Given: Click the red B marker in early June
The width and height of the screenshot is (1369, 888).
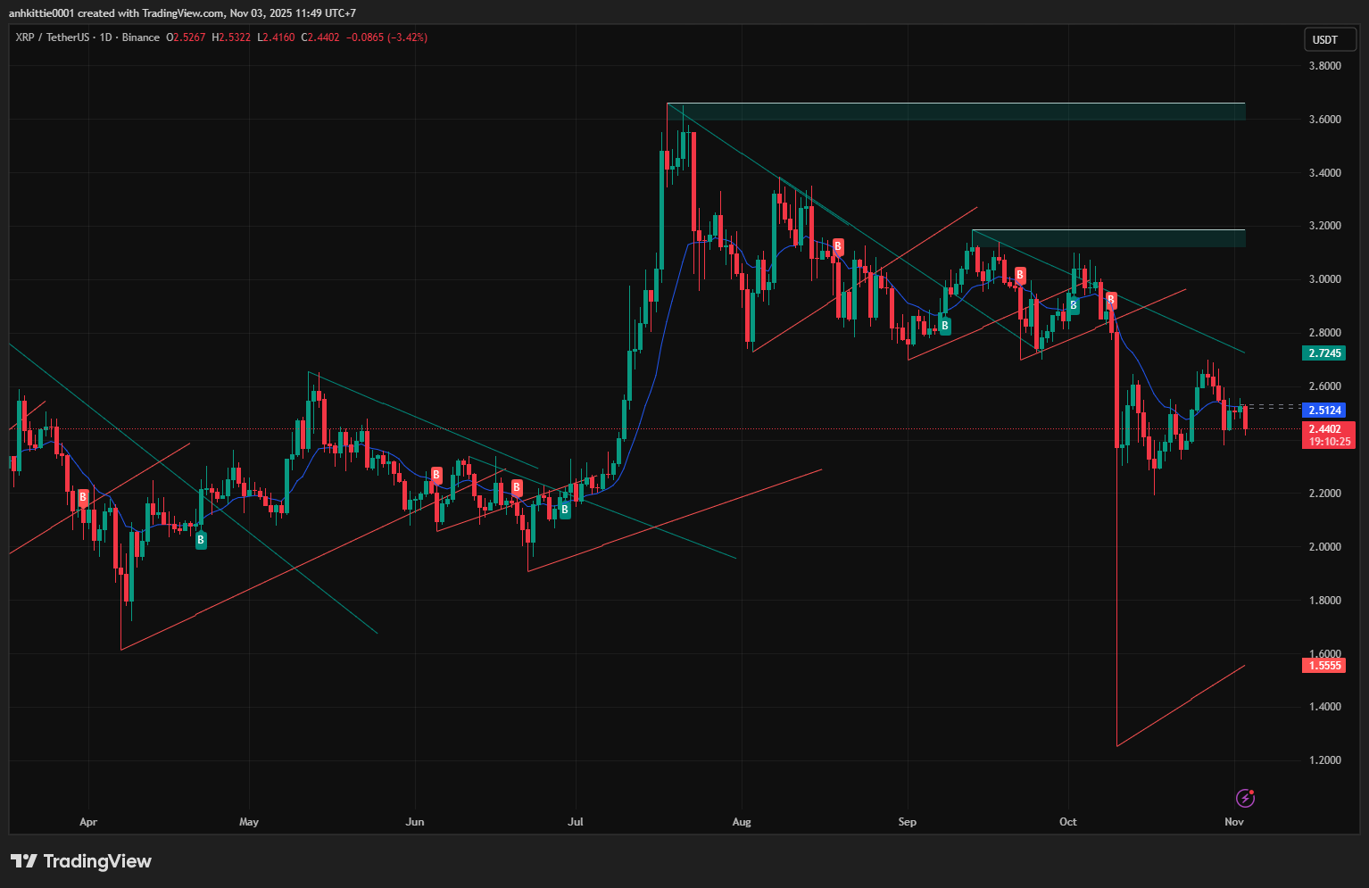Looking at the screenshot, I should pos(436,476).
